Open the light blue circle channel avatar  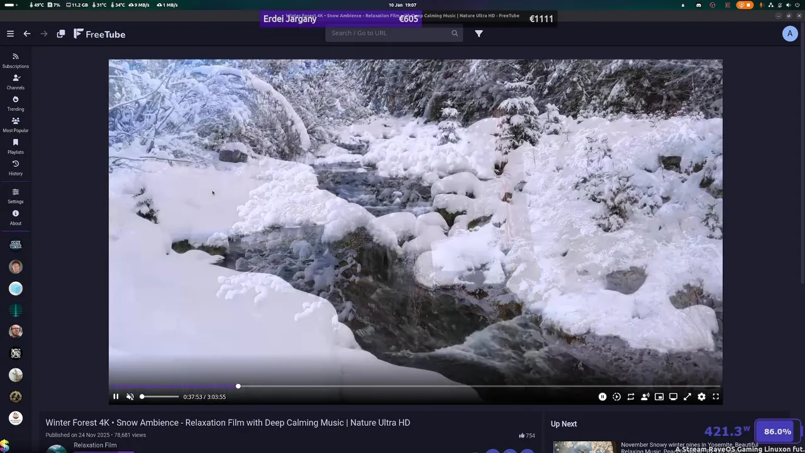(x=16, y=288)
